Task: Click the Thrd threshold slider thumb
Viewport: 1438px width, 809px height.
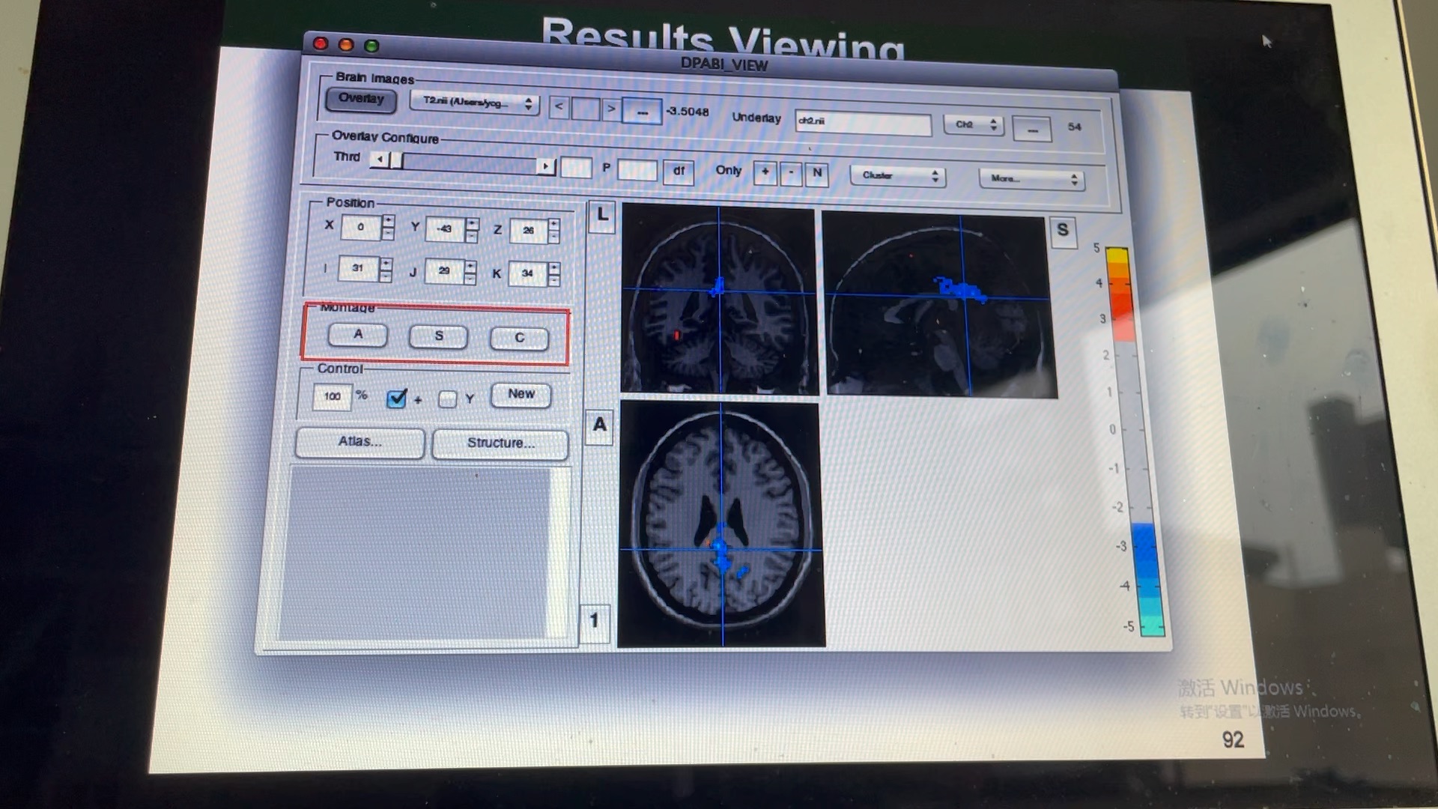Action: pyautogui.click(x=397, y=161)
